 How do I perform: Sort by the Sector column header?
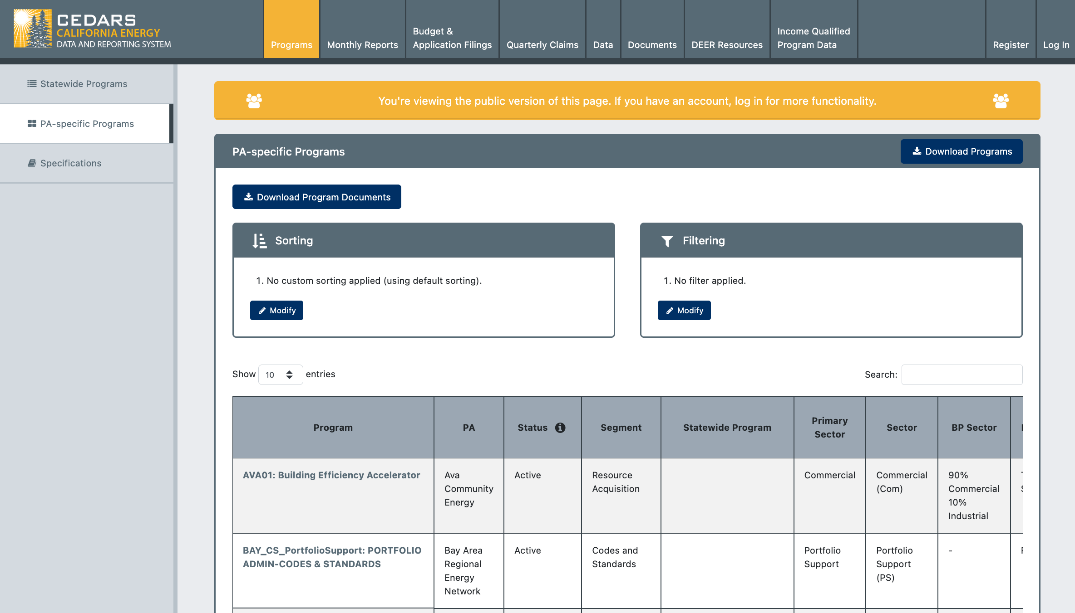pos(902,428)
